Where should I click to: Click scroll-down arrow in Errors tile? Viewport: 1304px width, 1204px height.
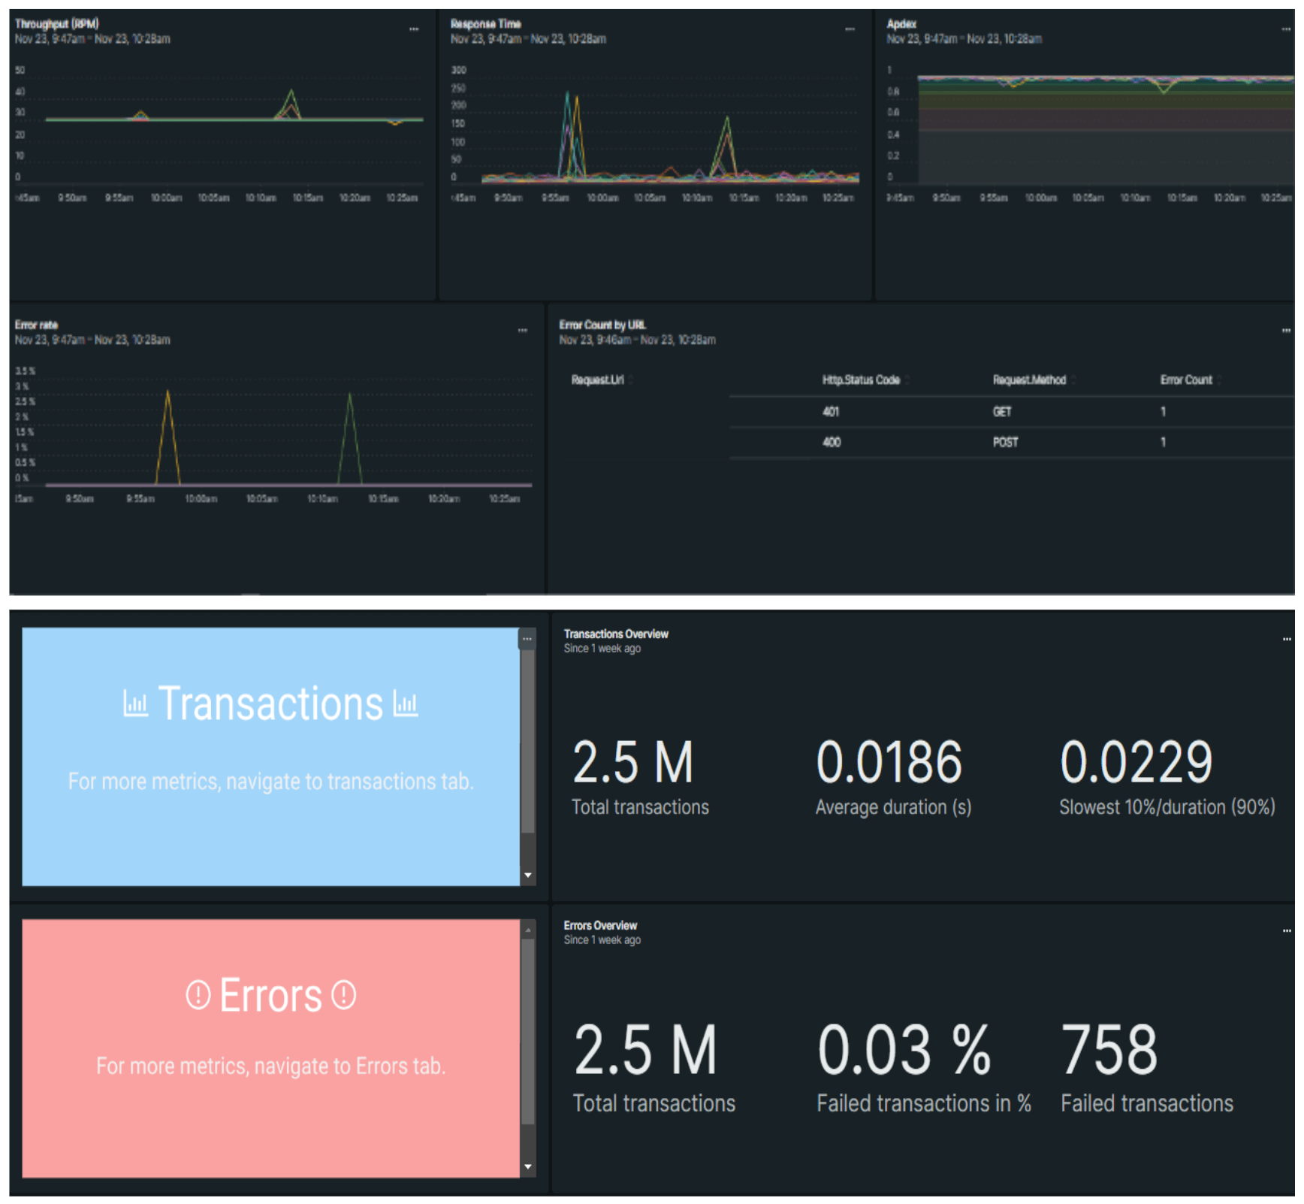528,1167
